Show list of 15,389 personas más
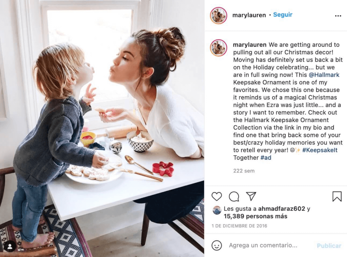 [256, 216]
